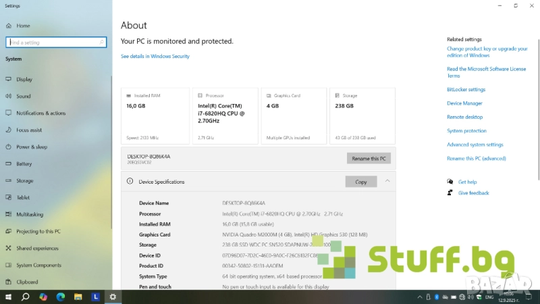Select Shared experiences in the sidebar
The image size is (540, 304).
37,249
